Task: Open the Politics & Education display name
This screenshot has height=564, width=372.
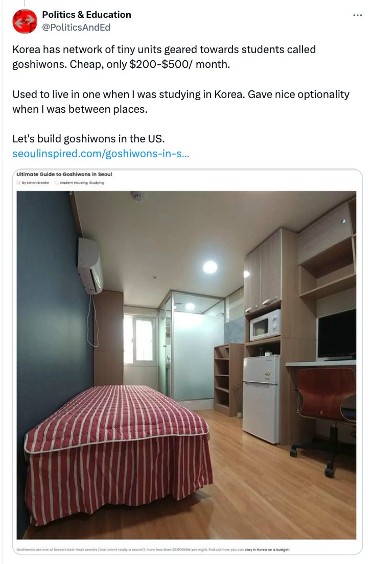Action: click(86, 14)
